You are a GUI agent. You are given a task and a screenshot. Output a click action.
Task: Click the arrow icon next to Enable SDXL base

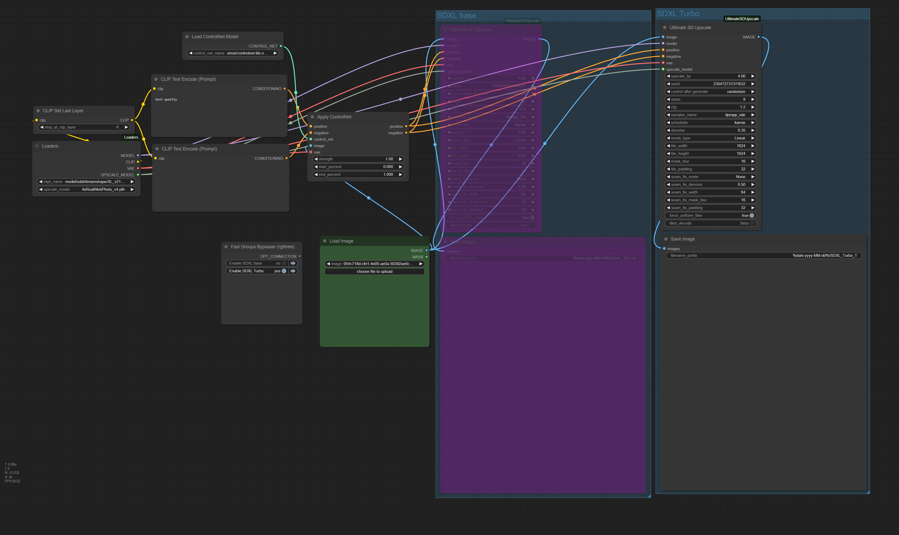(293, 263)
